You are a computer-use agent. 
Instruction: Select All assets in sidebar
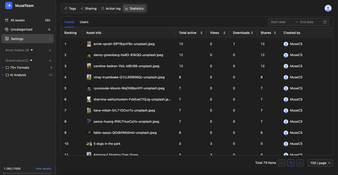[18, 20]
